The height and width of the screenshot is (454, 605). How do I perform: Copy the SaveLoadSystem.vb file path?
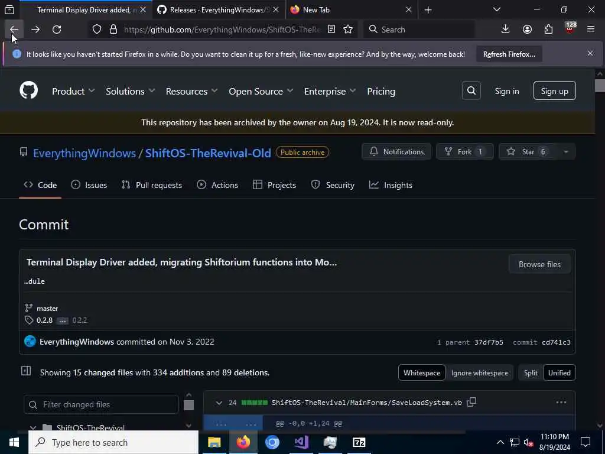pyautogui.click(x=471, y=402)
